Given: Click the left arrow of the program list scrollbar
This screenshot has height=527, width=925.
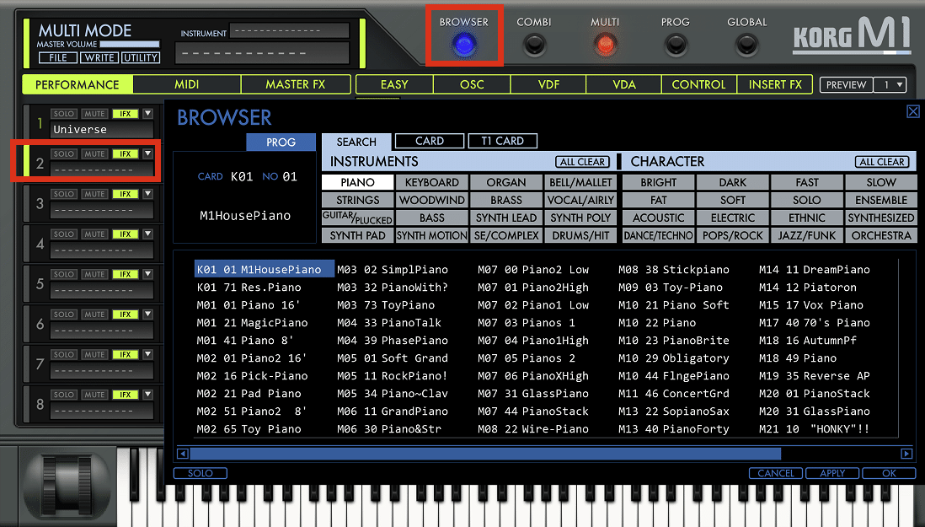Looking at the screenshot, I should click(183, 454).
